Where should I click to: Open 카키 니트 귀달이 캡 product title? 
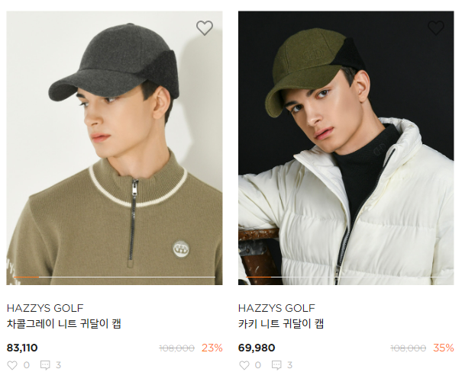pos(281,324)
